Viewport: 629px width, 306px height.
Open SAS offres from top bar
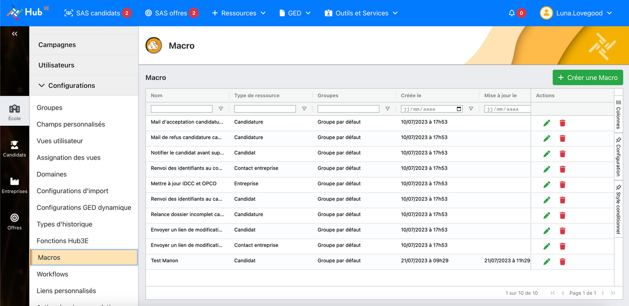point(171,13)
